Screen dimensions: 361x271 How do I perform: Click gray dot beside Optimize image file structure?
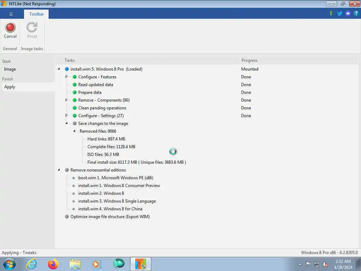(x=67, y=217)
